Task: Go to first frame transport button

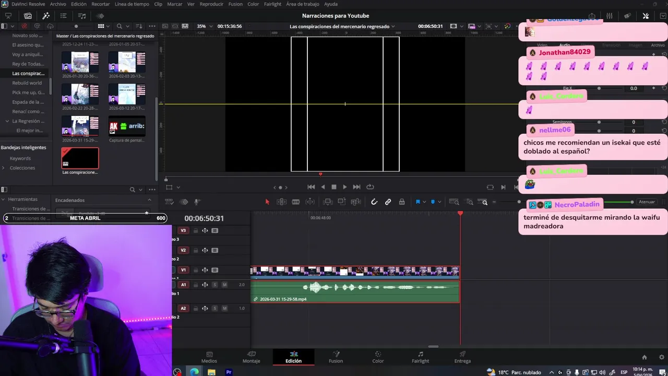Action: click(x=311, y=187)
